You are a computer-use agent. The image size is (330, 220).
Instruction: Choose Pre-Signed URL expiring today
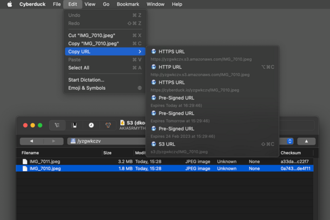(x=176, y=98)
